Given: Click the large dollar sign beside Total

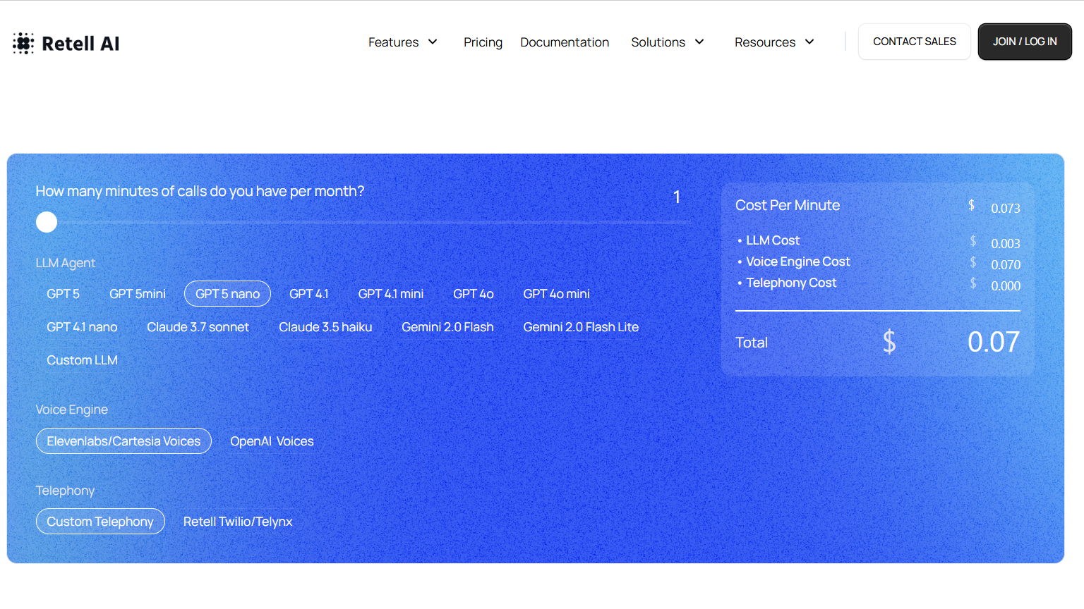Looking at the screenshot, I should coord(889,342).
